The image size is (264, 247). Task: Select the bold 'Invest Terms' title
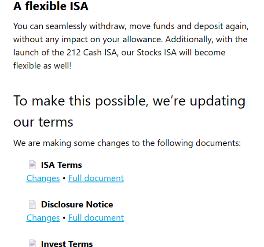pos(67,244)
